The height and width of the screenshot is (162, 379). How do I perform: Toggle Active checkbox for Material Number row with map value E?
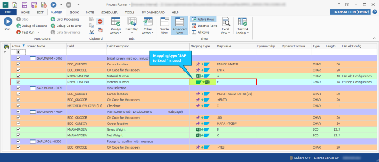18,82
